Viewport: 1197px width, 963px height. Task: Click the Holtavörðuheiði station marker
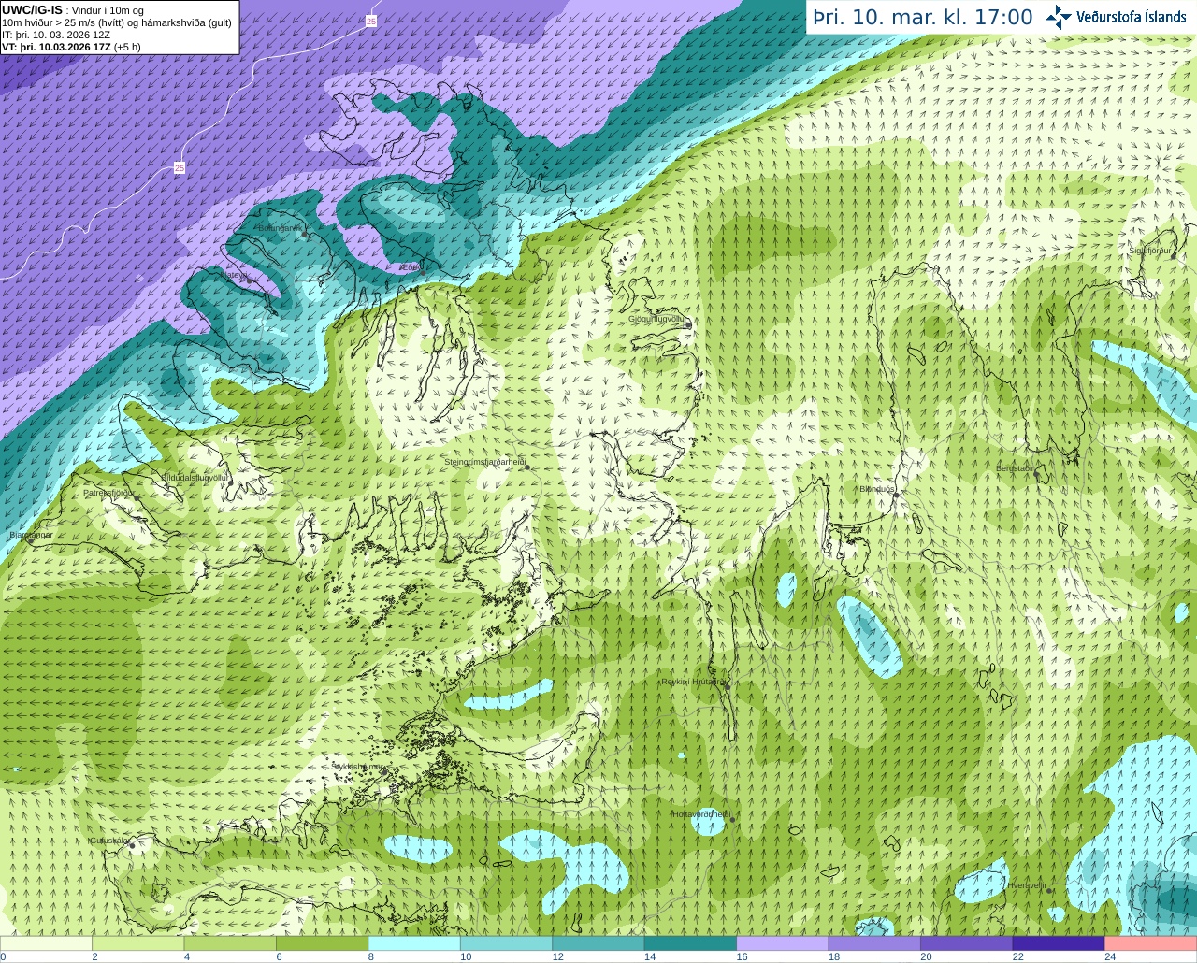click(732, 820)
